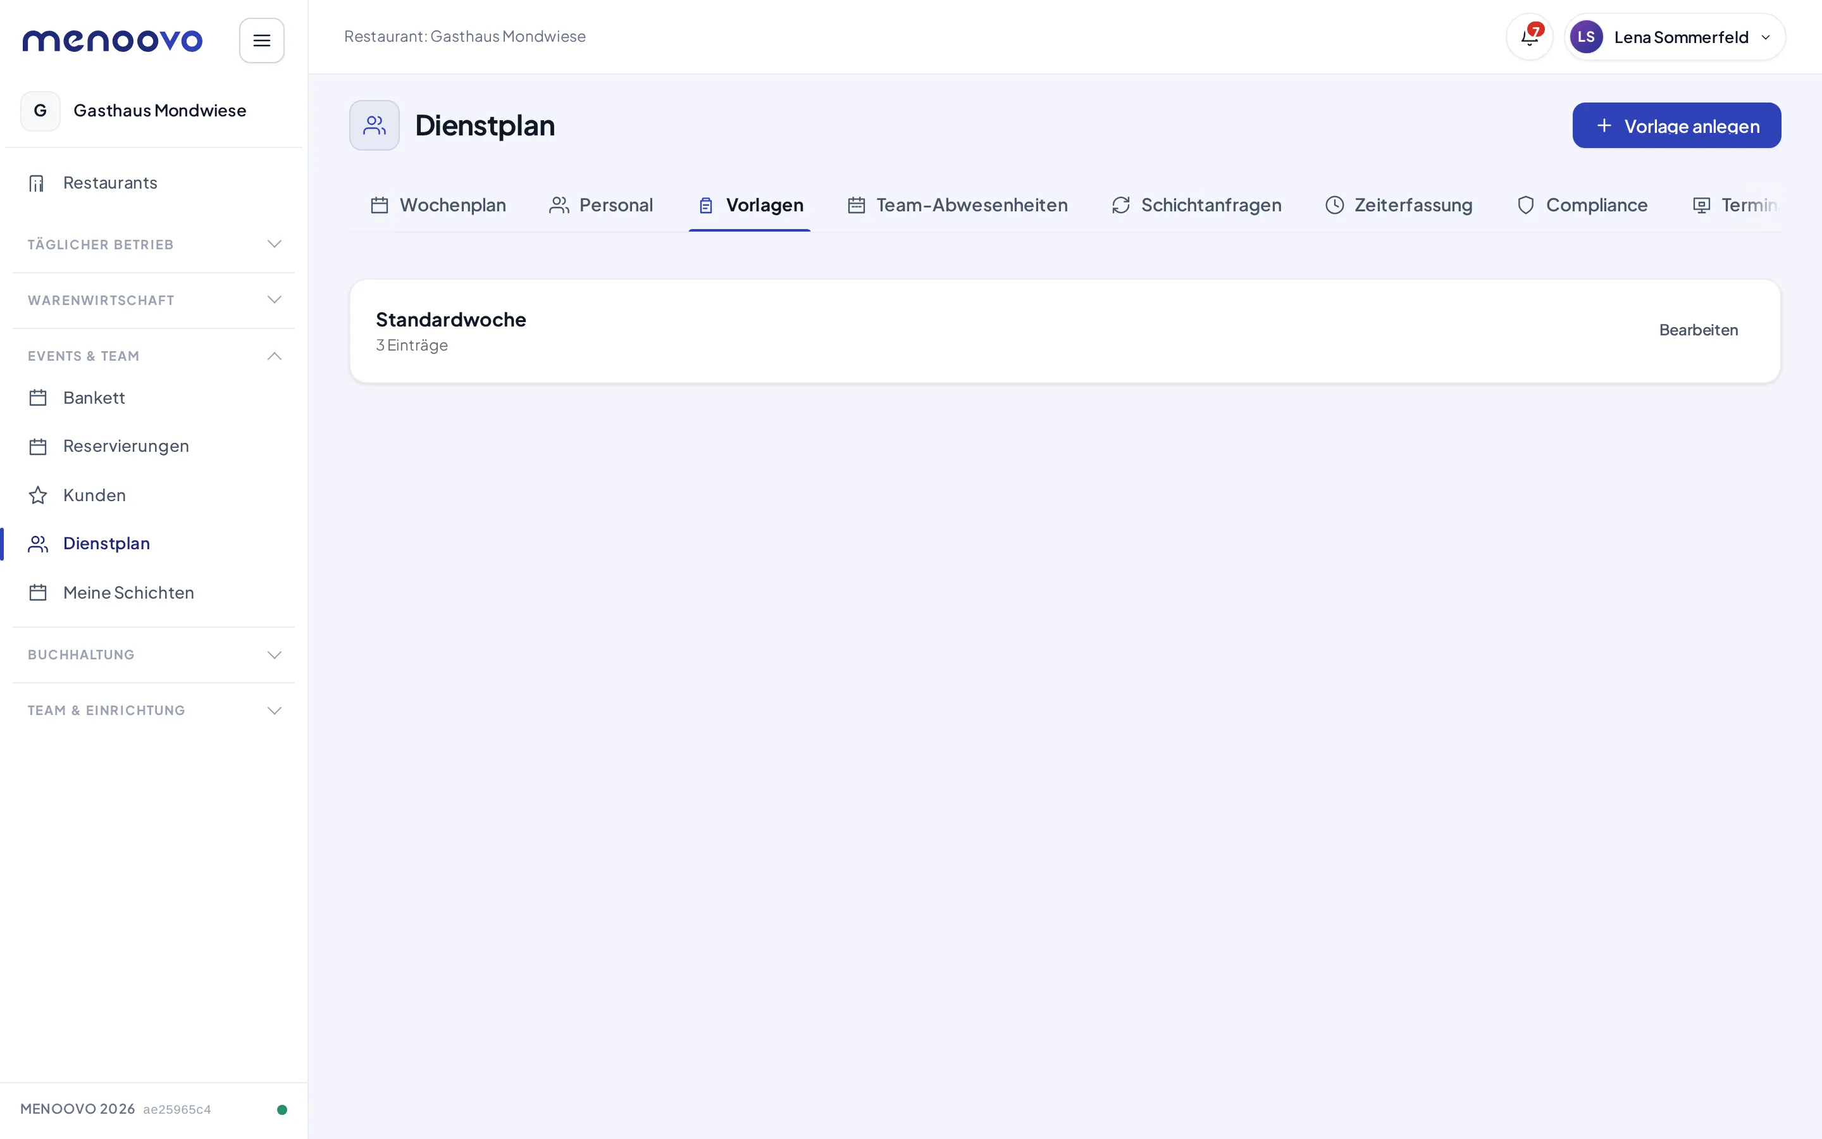Open Meine Schichten in sidebar
This screenshot has width=1822, height=1139.
click(x=154, y=593)
